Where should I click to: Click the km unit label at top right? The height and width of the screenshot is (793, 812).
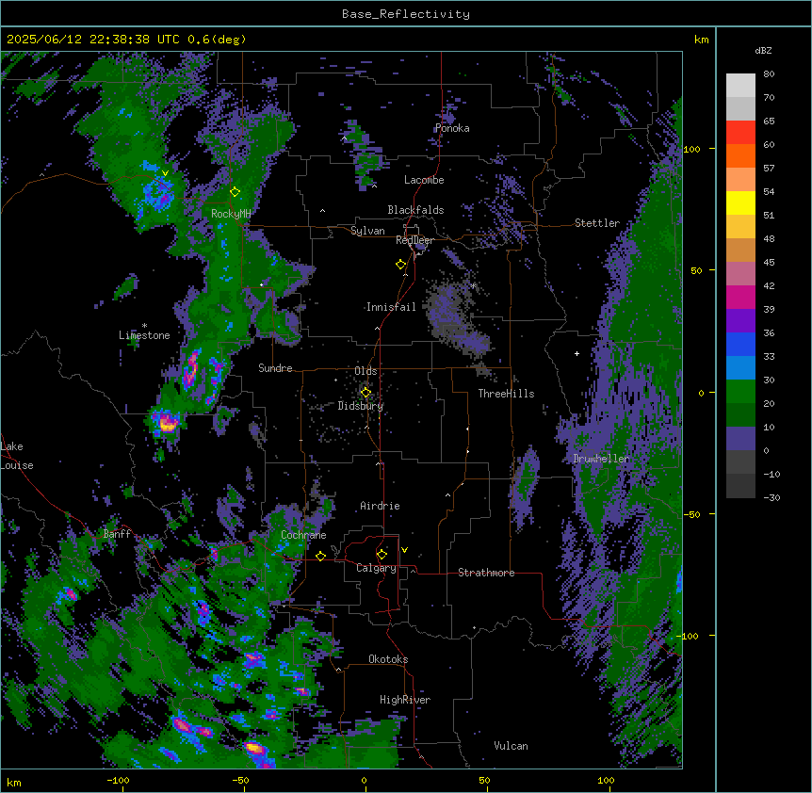tap(701, 40)
